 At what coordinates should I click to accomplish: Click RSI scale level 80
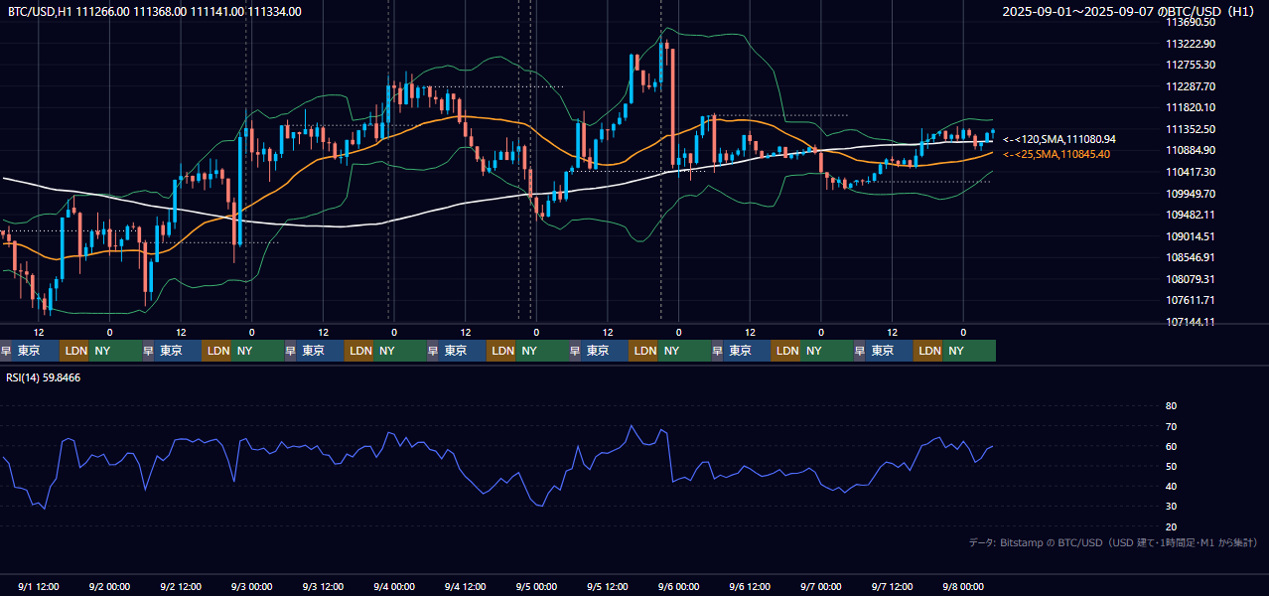(1171, 406)
